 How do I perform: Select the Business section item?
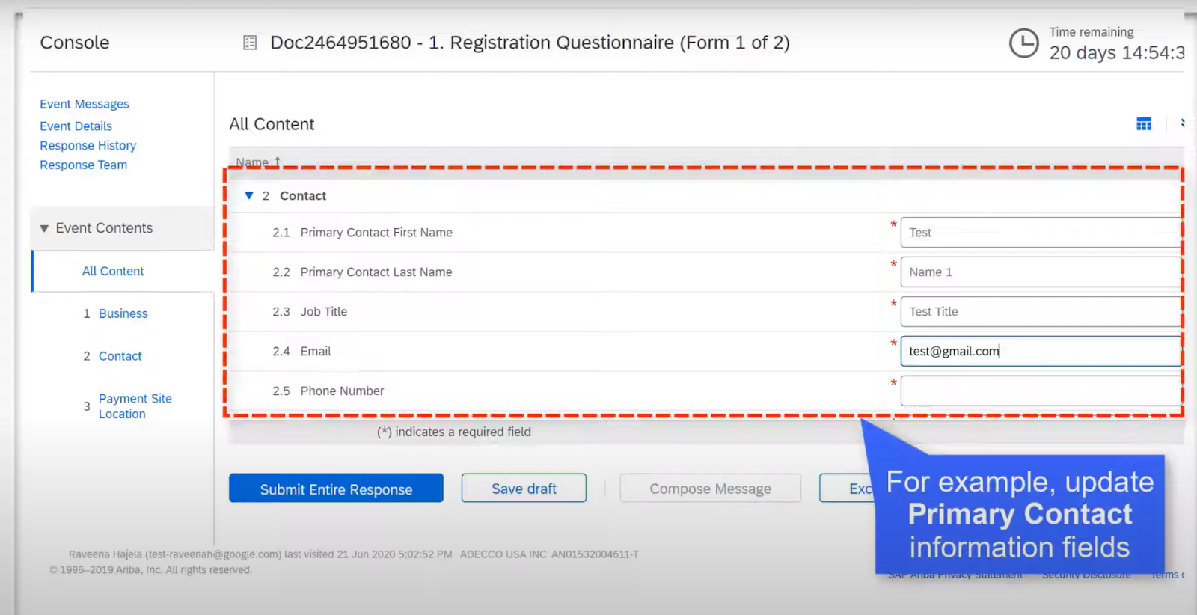tap(123, 313)
